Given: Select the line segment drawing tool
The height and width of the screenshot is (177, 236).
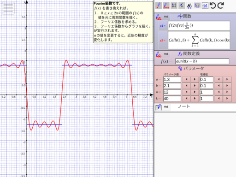Looking at the screenshot, I should click(166, 6).
